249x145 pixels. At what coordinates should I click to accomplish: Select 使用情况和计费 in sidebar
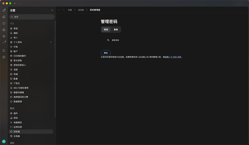tap(31, 97)
